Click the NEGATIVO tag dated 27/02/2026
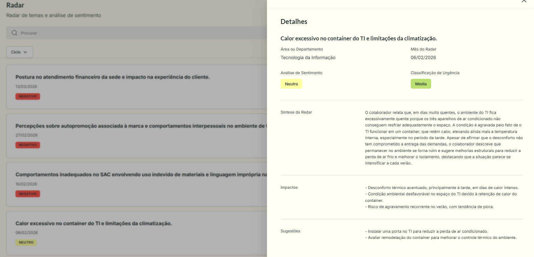 (28, 145)
